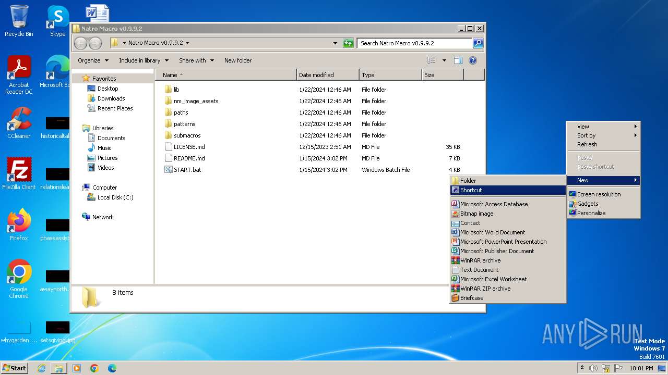Open the Microsoft Edge desktop shortcut
Viewport: 668px width, 375px height.
tap(57, 72)
